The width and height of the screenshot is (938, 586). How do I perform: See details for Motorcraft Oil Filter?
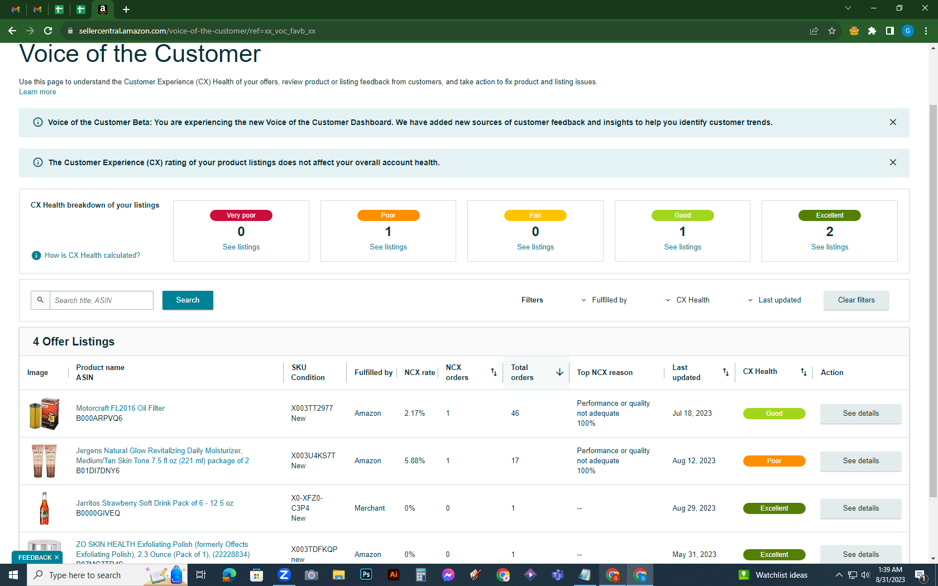(860, 414)
